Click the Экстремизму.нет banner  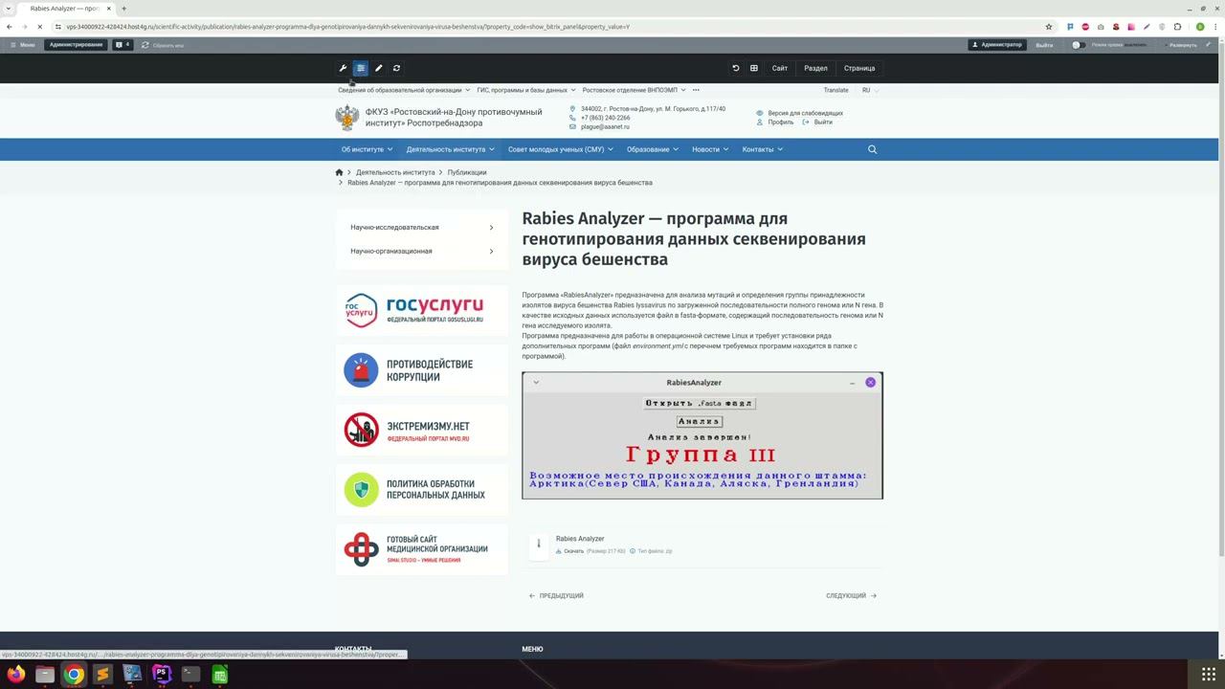[x=422, y=430]
